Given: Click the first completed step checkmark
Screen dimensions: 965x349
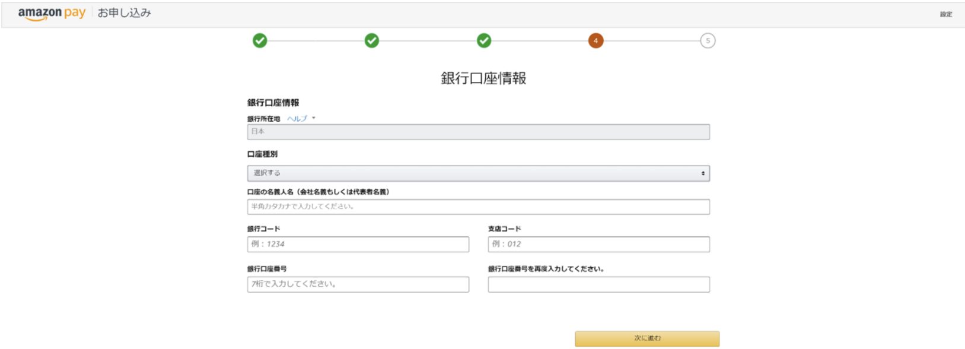Looking at the screenshot, I should pyautogui.click(x=260, y=40).
